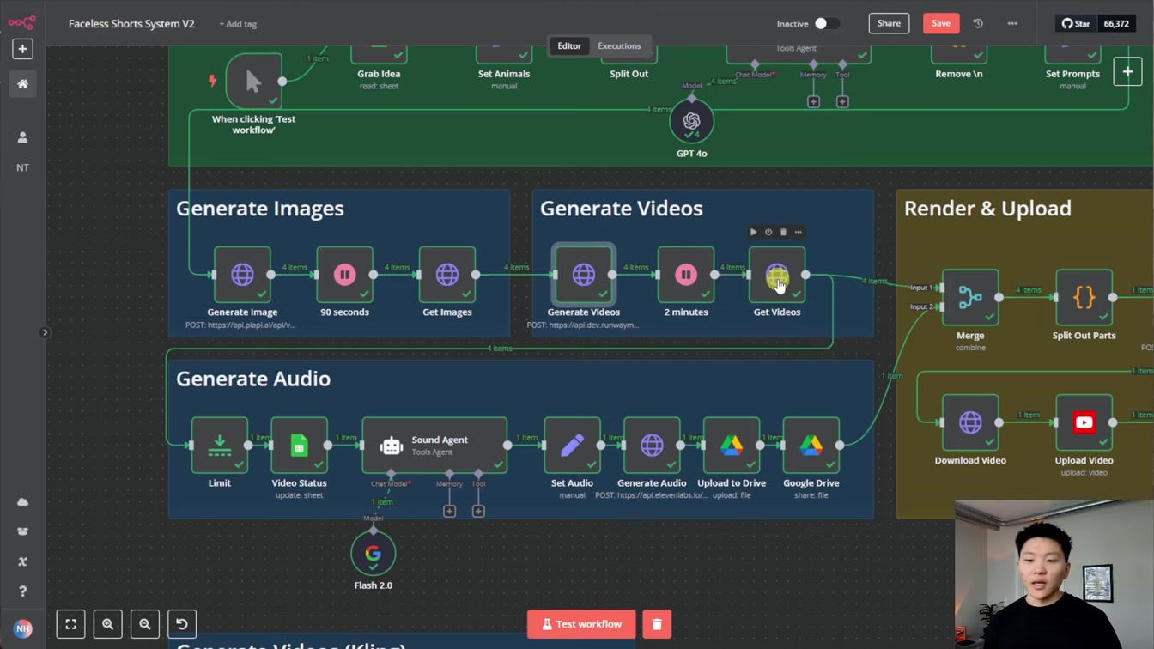Image resolution: width=1154 pixels, height=649 pixels.
Task: Select the Render & Upload sticky note heading
Action: click(x=987, y=209)
